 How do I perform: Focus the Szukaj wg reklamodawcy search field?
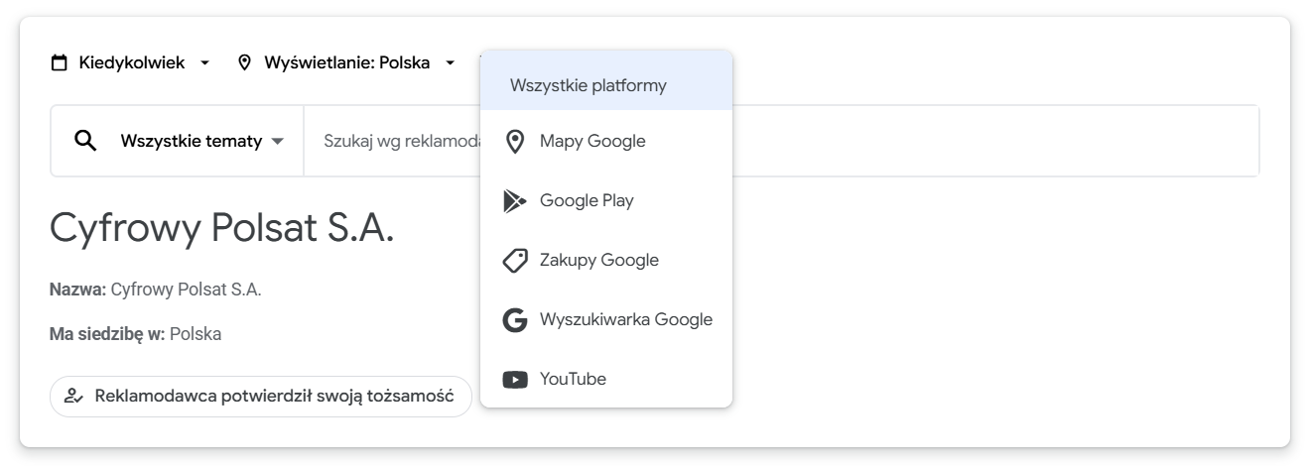tap(397, 142)
